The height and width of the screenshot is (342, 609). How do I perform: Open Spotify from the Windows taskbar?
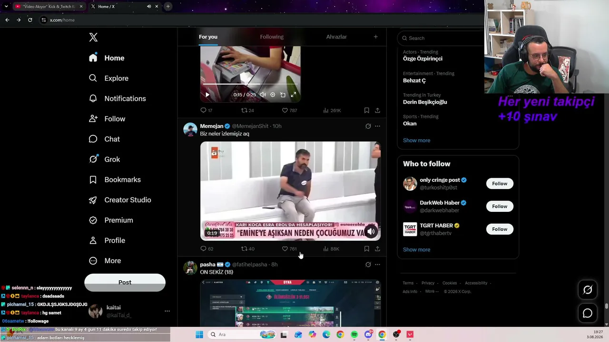(x=354, y=334)
